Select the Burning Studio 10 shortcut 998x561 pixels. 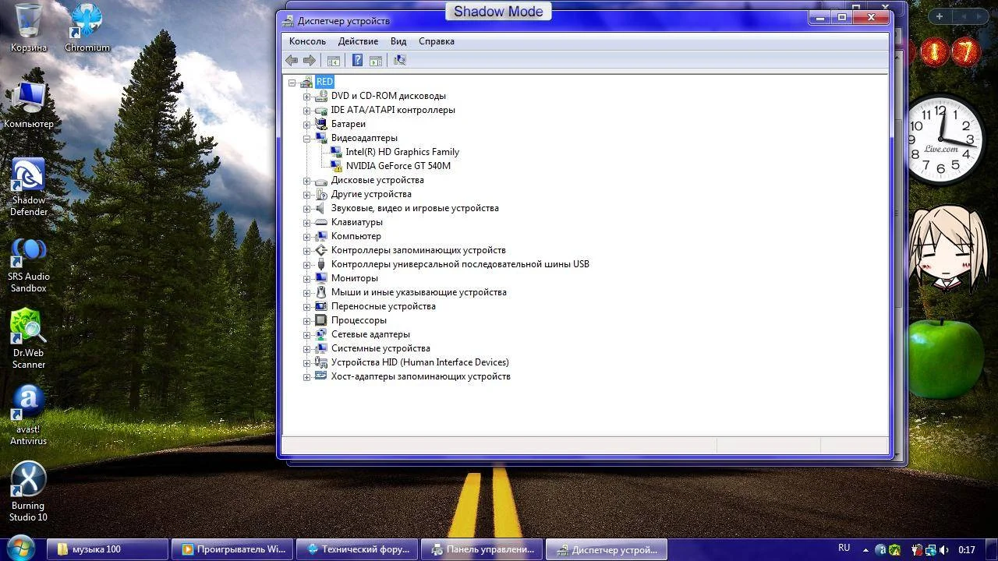click(x=29, y=492)
